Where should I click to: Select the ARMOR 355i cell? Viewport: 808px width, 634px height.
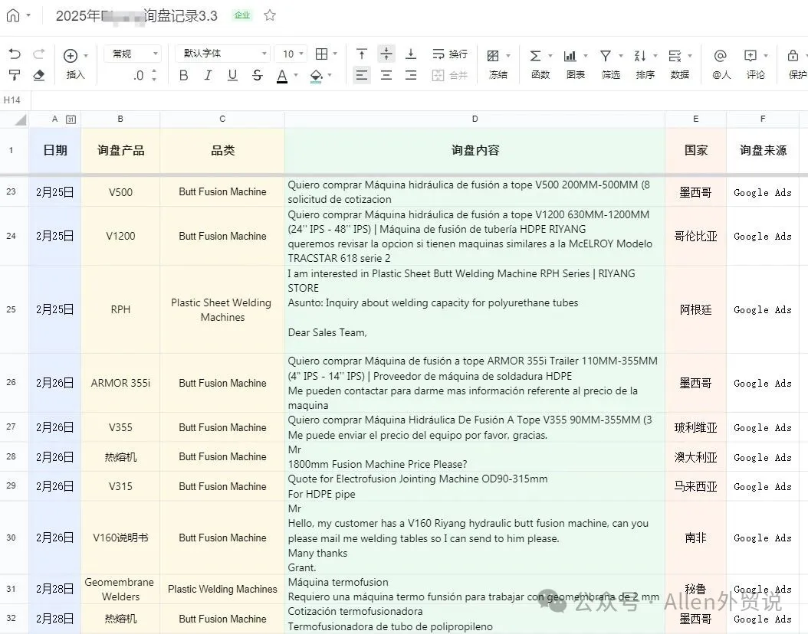pyautogui.click(x=120, y=383)
